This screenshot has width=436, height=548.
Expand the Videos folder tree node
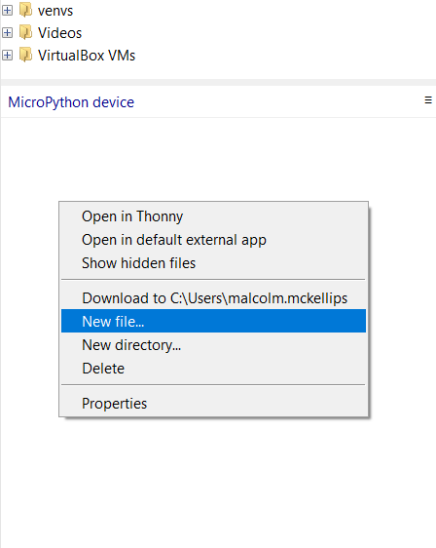7,32
